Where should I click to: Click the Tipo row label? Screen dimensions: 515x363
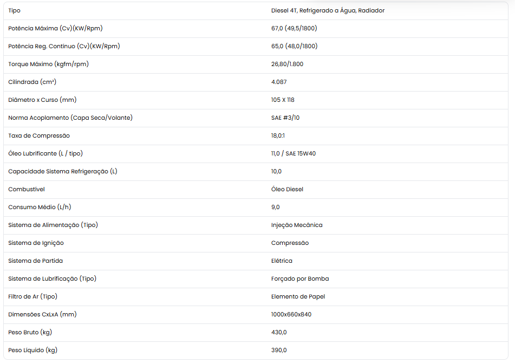pyautogui.click(x=14, y=10)
